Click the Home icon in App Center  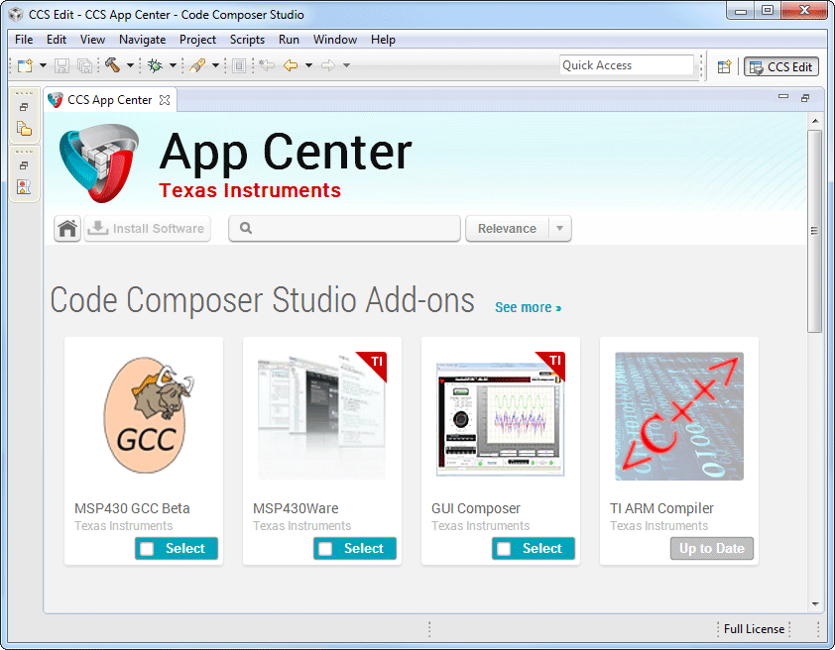(67, 229)
